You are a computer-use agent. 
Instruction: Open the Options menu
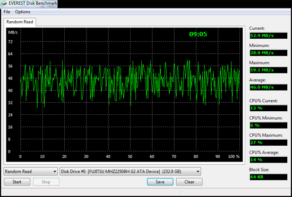pos(22,12)
